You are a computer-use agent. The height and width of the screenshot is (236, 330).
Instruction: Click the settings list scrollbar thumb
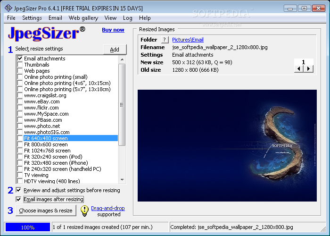coord(122,105)
